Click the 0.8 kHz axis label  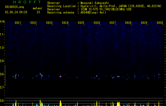(x=2, y=74)
